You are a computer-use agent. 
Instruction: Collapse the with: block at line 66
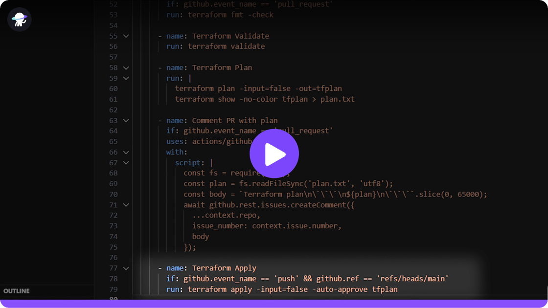[126, 152]
